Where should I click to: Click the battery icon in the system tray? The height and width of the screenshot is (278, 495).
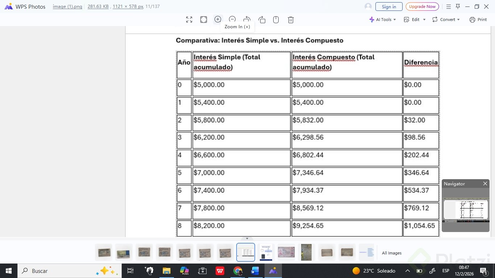419,271
